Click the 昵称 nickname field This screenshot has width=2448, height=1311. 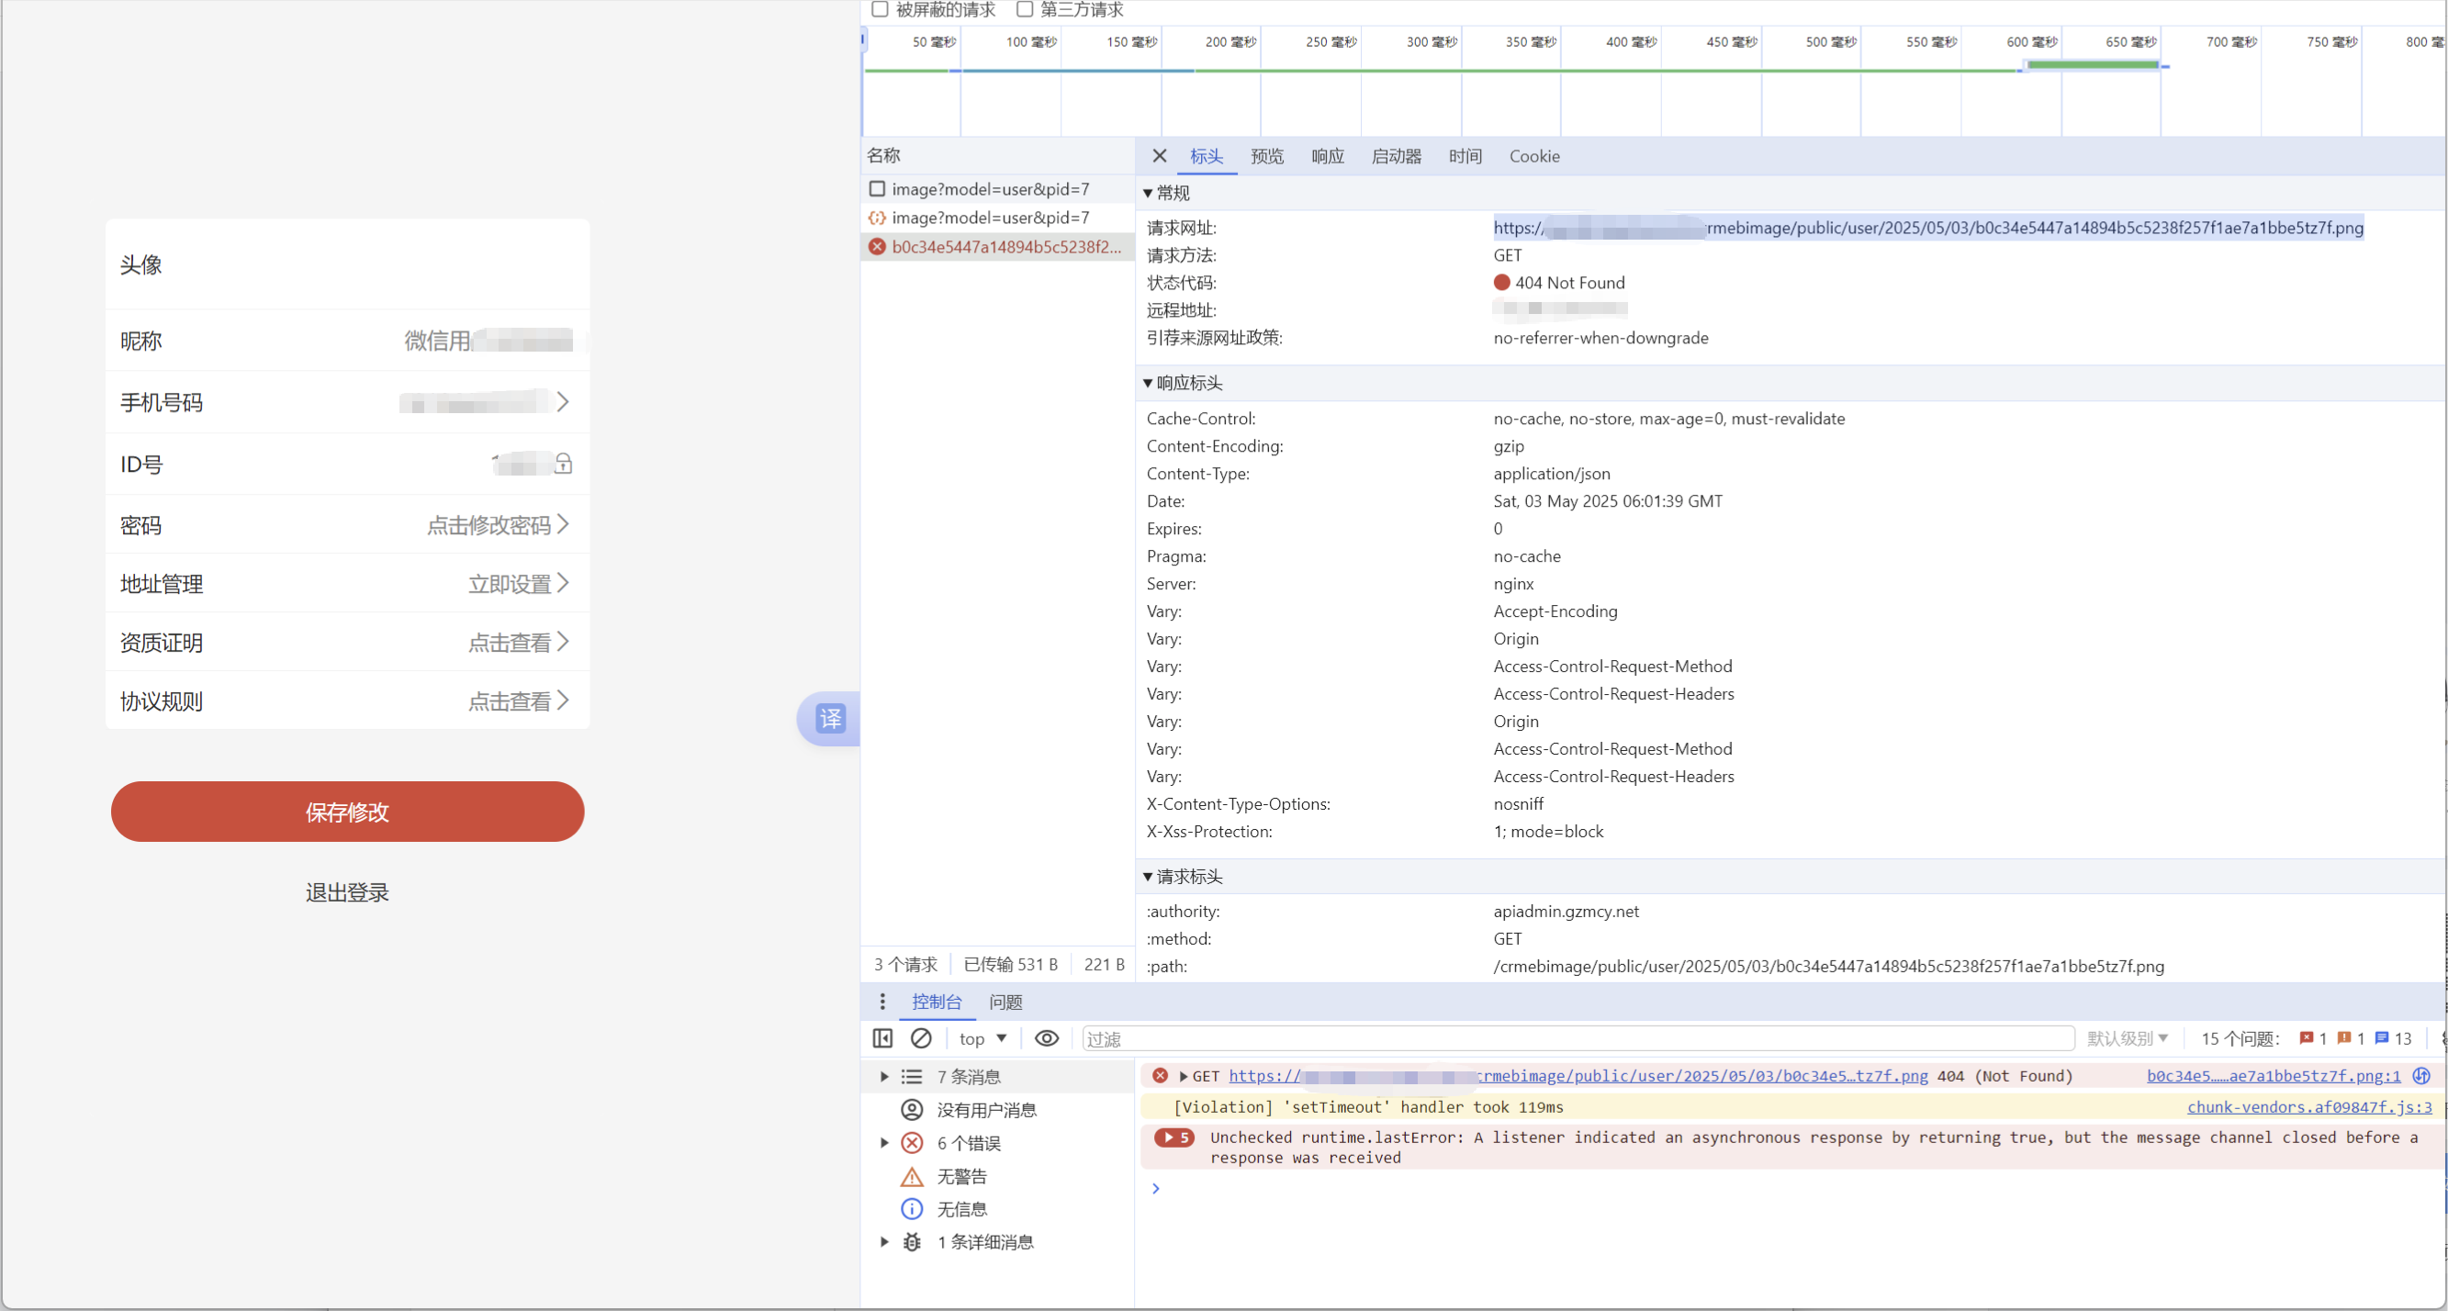pos(347,340)
